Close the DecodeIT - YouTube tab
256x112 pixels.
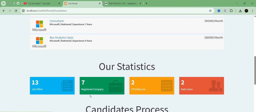pos(59,3)
